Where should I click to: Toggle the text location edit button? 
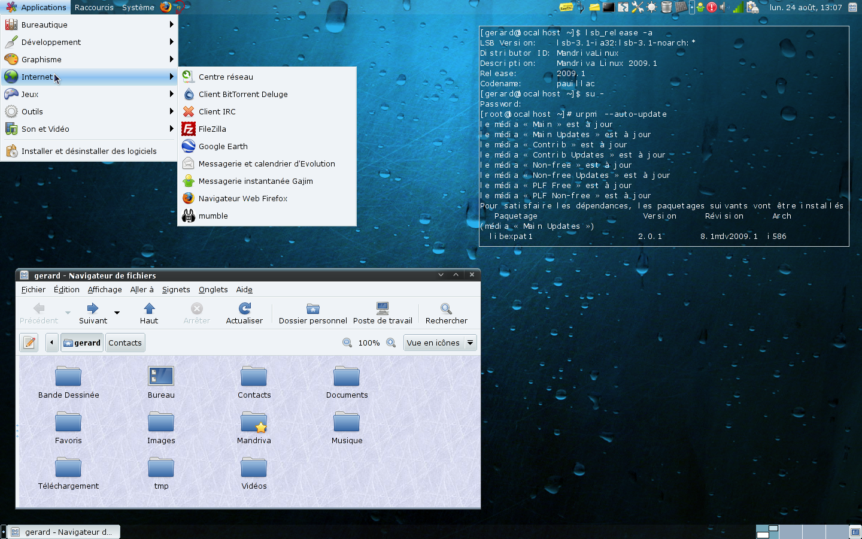coord(29,343)
